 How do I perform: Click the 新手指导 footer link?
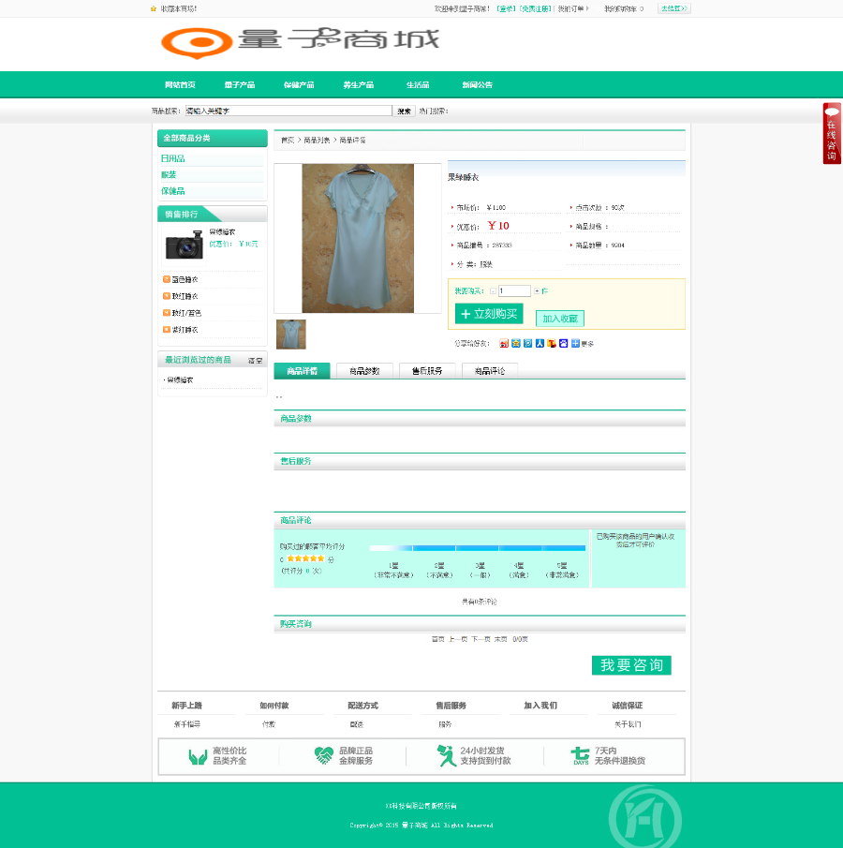[x=187, y=724]
